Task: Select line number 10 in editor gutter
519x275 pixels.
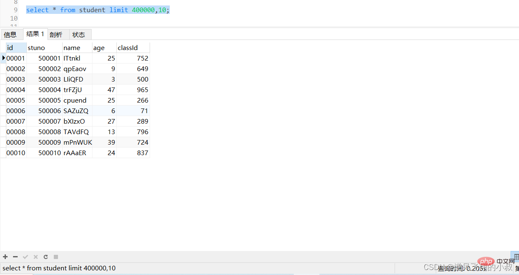Action: coord(14,18)
